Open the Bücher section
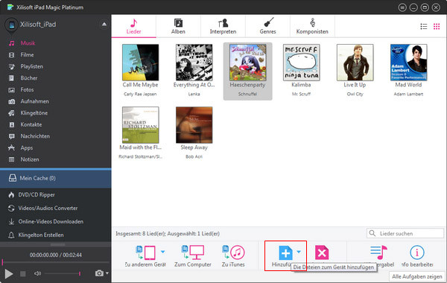447x283 pixels. tap(29, 78)
